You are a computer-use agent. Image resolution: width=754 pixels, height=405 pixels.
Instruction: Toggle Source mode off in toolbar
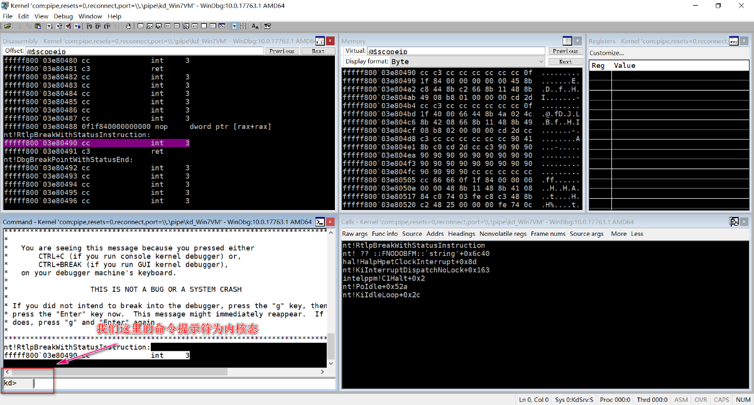[x=243, y=26]
